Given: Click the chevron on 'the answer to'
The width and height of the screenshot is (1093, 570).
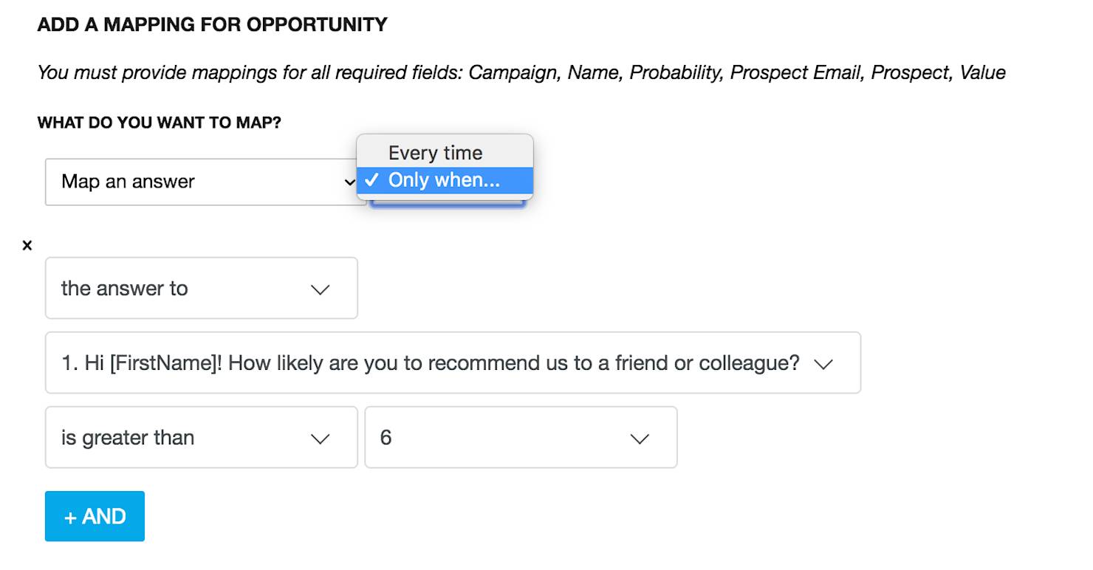Looking at the screenshot, I should 320,289.
